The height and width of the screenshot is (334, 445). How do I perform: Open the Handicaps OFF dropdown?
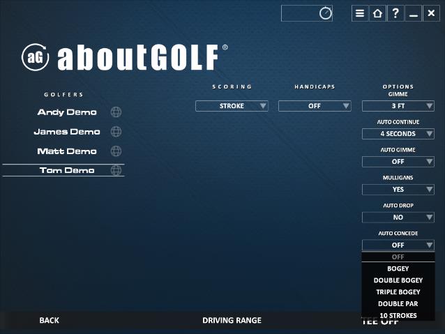coord(315,106)
